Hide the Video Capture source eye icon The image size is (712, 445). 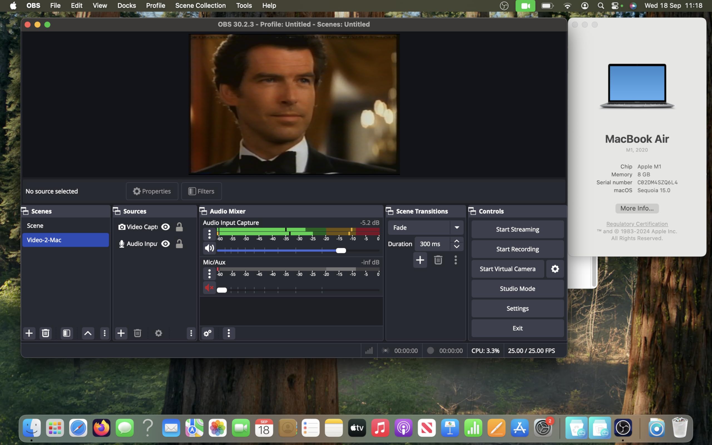click(166, 227)
